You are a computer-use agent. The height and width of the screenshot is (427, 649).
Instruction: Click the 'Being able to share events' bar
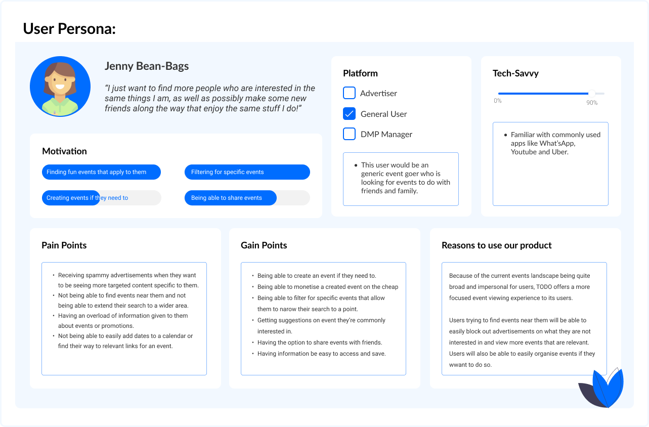click(247, 198)
